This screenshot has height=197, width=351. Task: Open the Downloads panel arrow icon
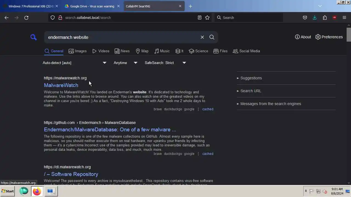tap(315, 18)
